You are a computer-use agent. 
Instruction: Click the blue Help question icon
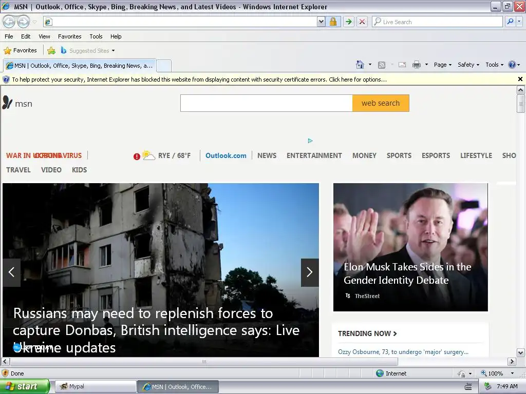pos(512,65)
